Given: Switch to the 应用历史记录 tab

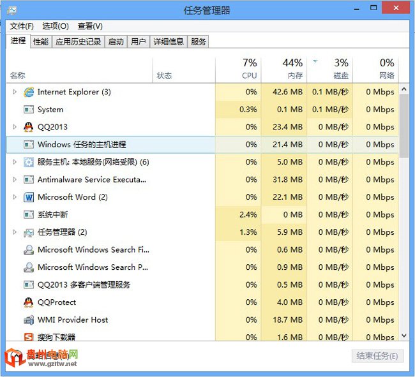Looking at the screenshot, I should pos(79,41).
